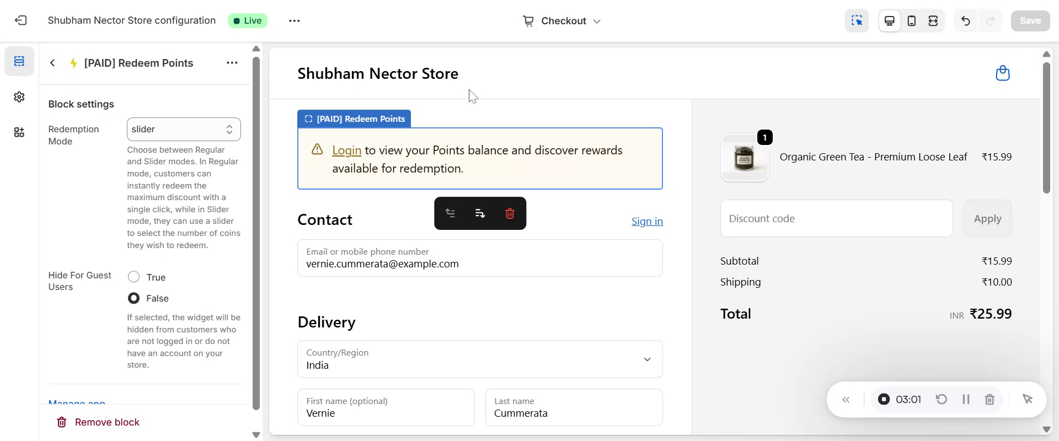
Task: Move block down in floating toolbar
Action: [x=480, y=213]
